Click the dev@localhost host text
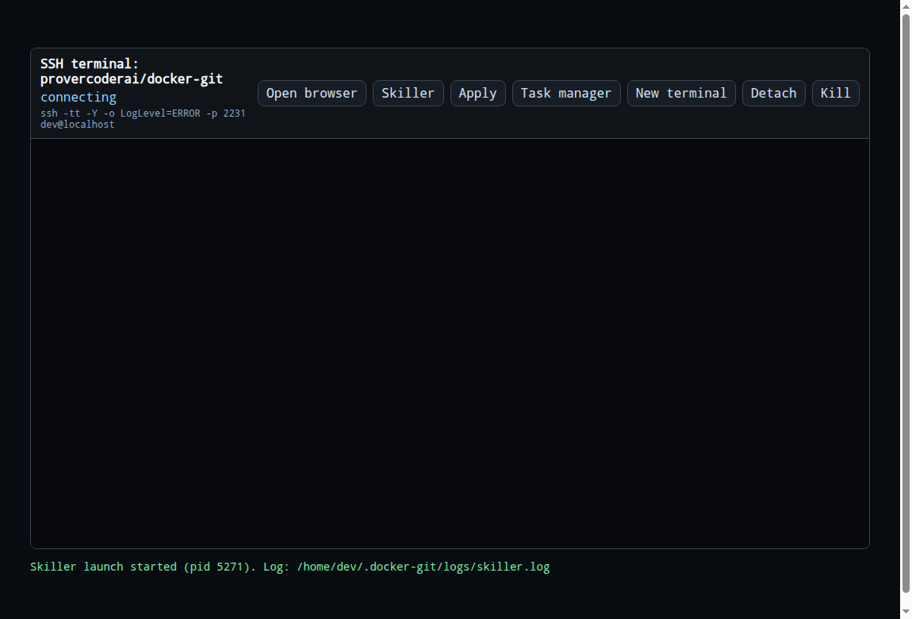Viewport: 912px width, 619px height. (x=78, y=125)
